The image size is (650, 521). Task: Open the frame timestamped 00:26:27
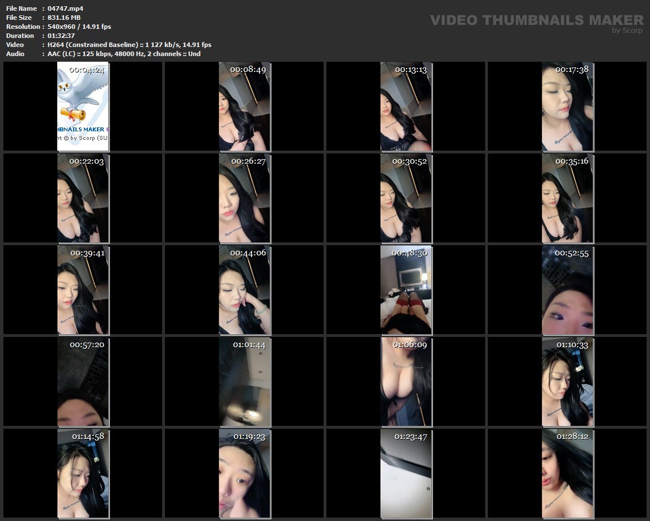click(244, 198)
